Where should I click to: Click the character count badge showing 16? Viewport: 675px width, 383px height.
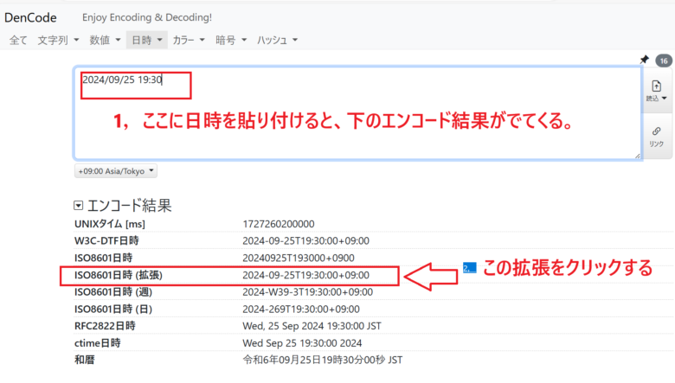663,61
